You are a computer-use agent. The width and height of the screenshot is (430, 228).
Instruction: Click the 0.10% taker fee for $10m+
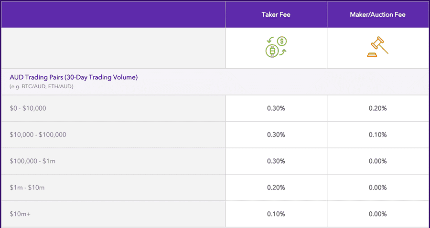(x=276, y=214)
